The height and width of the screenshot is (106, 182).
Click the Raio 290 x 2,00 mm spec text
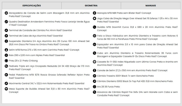tap(37, 55)
